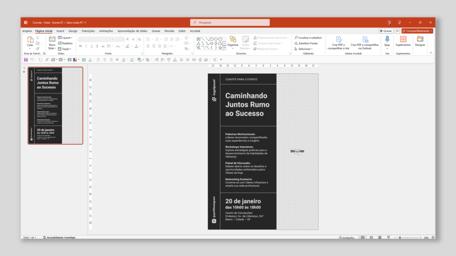Click the Gravar record button
Viewport: 456px width, 256px height.
[386, 31]
